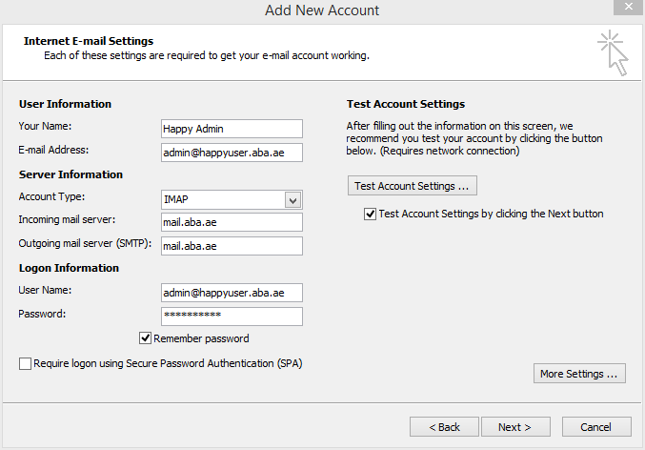Open More Settings dialog
Screen dimensions: 645x450
[579, 374]
